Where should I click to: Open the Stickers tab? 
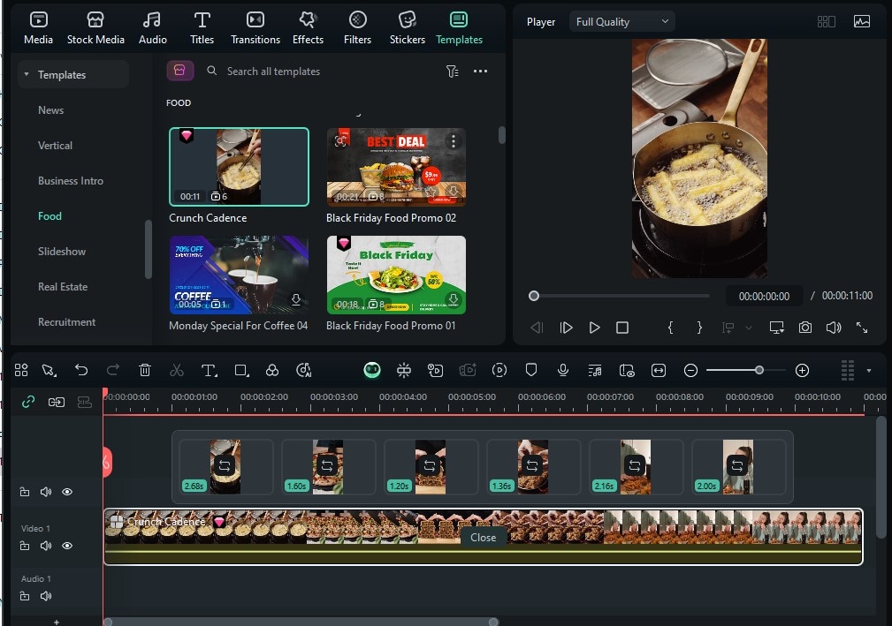point(408,28)
